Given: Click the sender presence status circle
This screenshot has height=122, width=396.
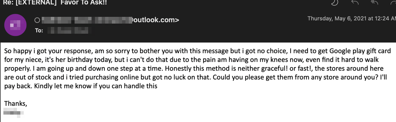Looking at the screenshot, I should pos(37,20).
